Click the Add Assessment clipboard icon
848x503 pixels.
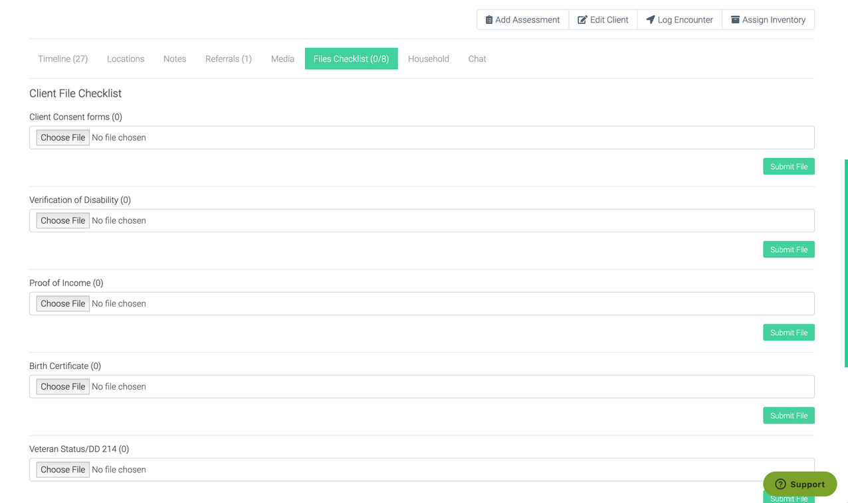tap(489, 20)
